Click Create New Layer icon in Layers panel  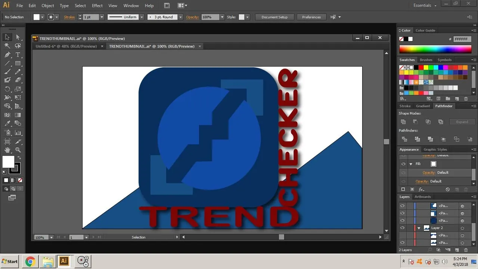point(457,250)
